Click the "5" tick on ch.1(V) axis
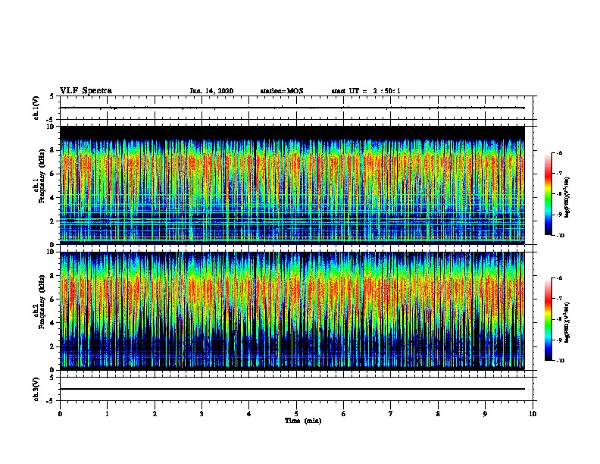600x464 pixels. coord(52,96)
